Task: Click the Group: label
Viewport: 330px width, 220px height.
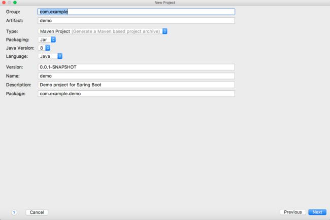Action: (13, 12)
